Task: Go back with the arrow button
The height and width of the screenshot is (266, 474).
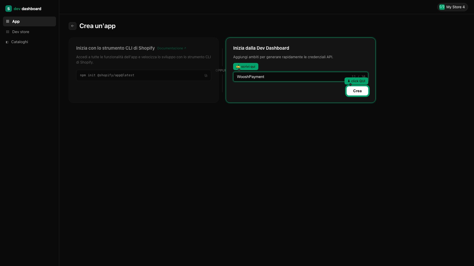Action: (73, 26)
